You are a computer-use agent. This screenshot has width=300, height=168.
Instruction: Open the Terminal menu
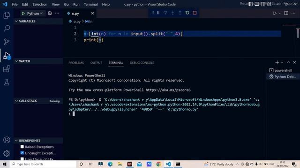click(90, 4)
